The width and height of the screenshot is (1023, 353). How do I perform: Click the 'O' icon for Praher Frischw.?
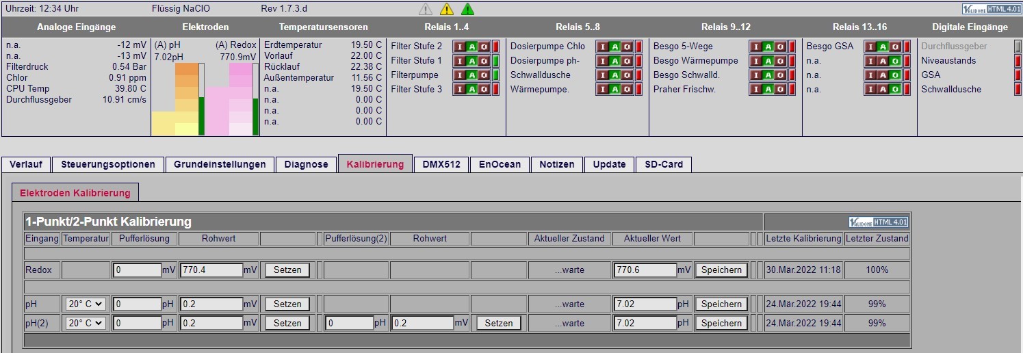781,90
